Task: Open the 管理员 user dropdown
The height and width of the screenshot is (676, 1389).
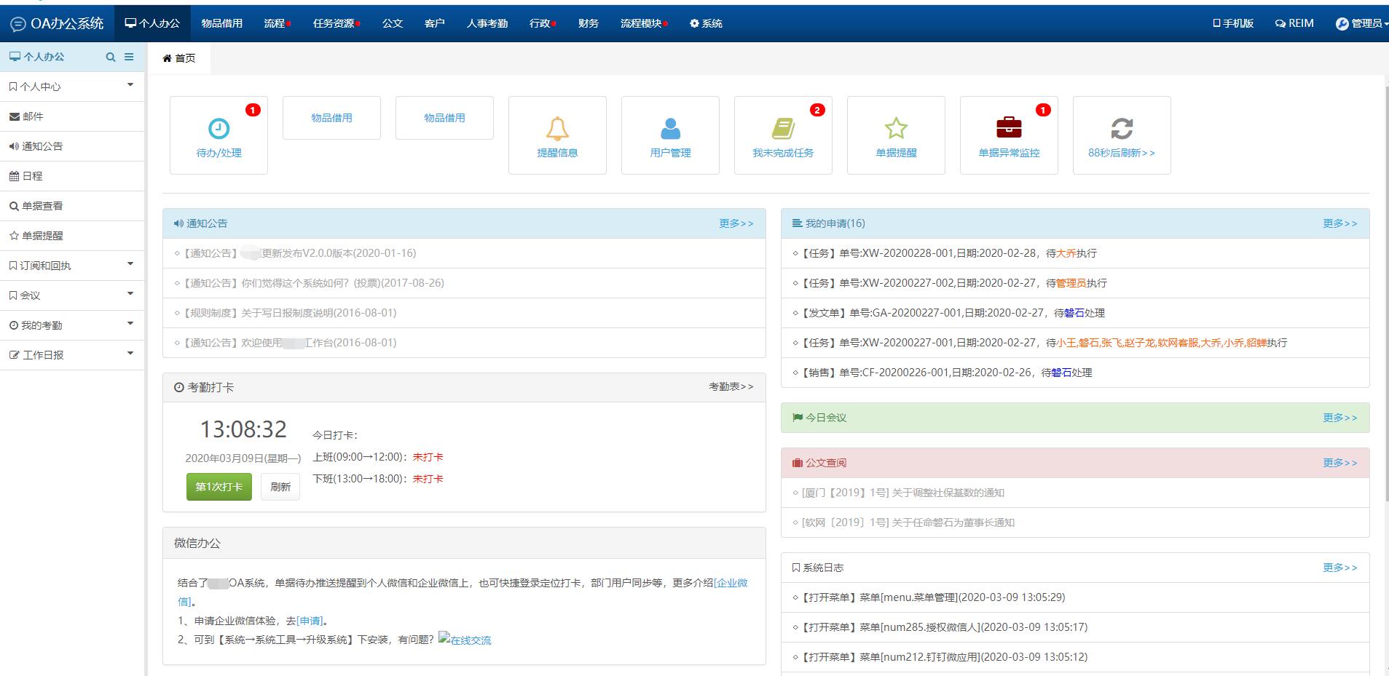Action: [1361, 23]
